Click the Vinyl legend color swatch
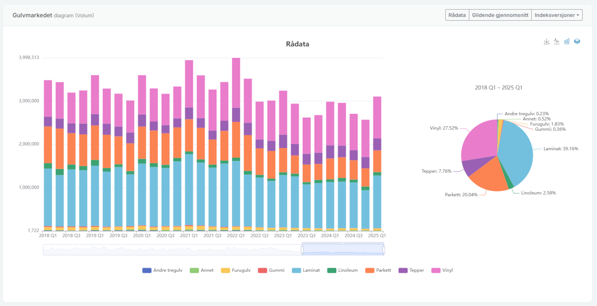 [436, 270]
